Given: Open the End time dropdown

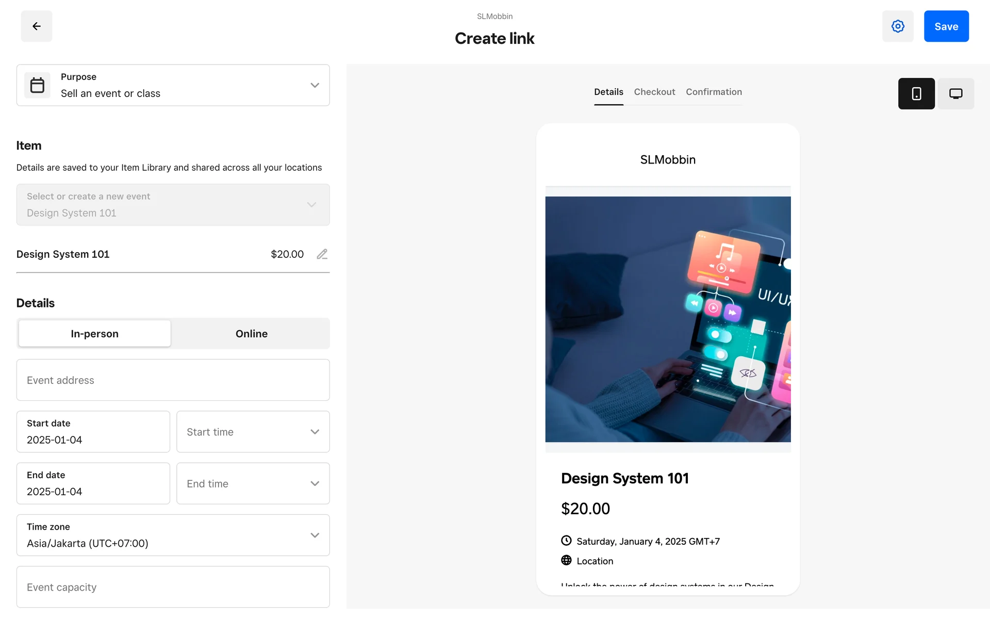Looking at the screenshot, I should [x=253, y=483].
